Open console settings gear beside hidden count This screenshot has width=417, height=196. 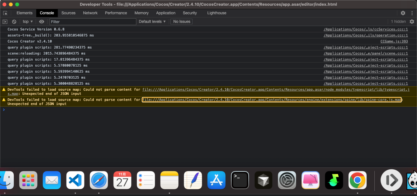pyautogui.click(x=412, y=22)
